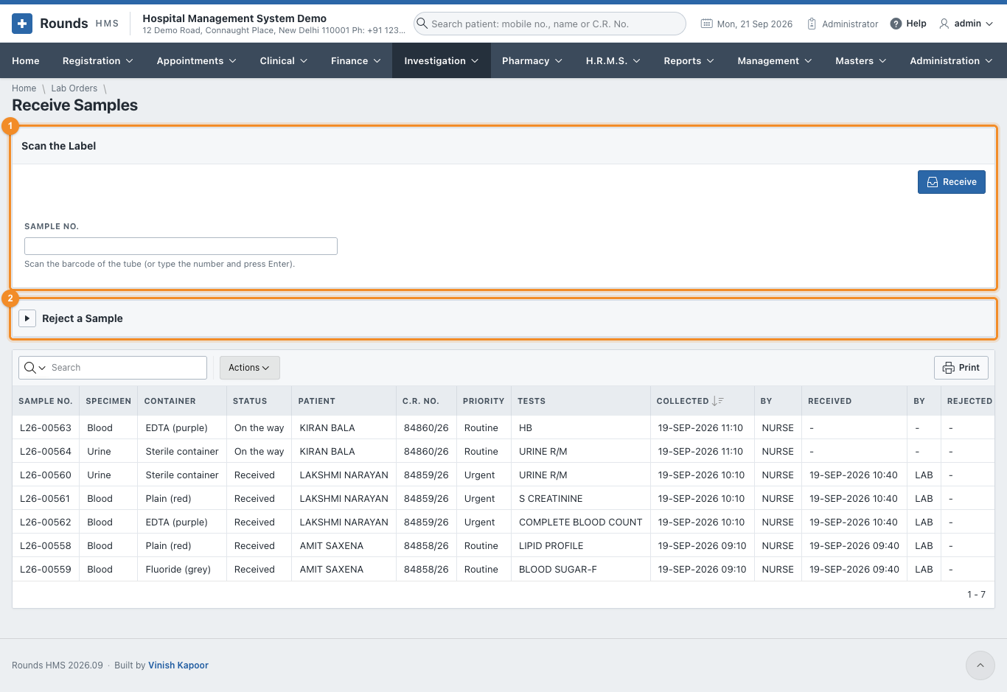
Task: Open the Reports menu
Action: tap(689, 60)
